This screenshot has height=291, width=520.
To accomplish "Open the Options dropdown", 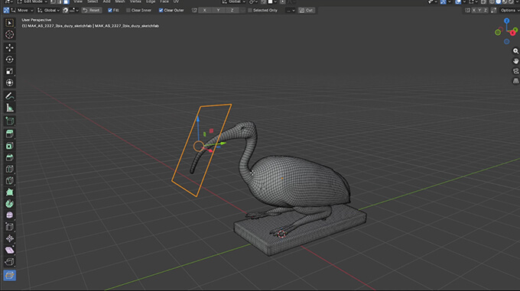I will point(510,10).
